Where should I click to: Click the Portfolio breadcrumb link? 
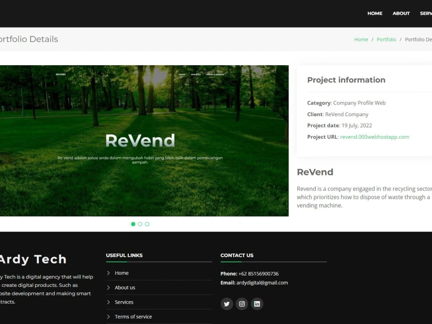coord(386,39)
